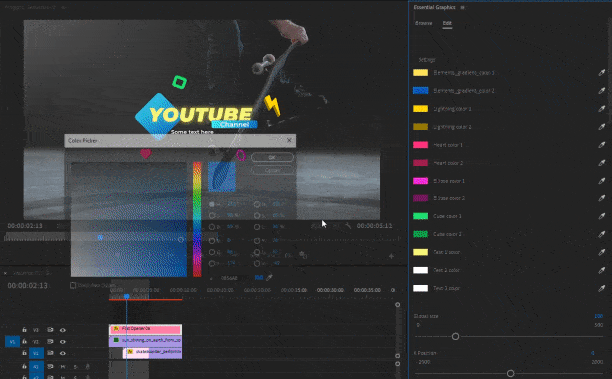Toggle sync lock on the V2 track
The width and height of the screenshot is (612, 379).
(50, 341)
